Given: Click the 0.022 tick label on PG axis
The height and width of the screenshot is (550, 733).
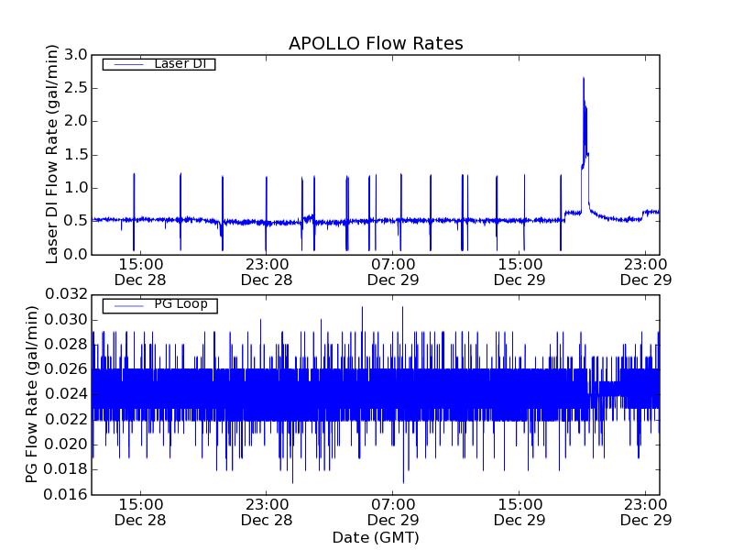Looking at the screenshot, I should pos(66,420).
